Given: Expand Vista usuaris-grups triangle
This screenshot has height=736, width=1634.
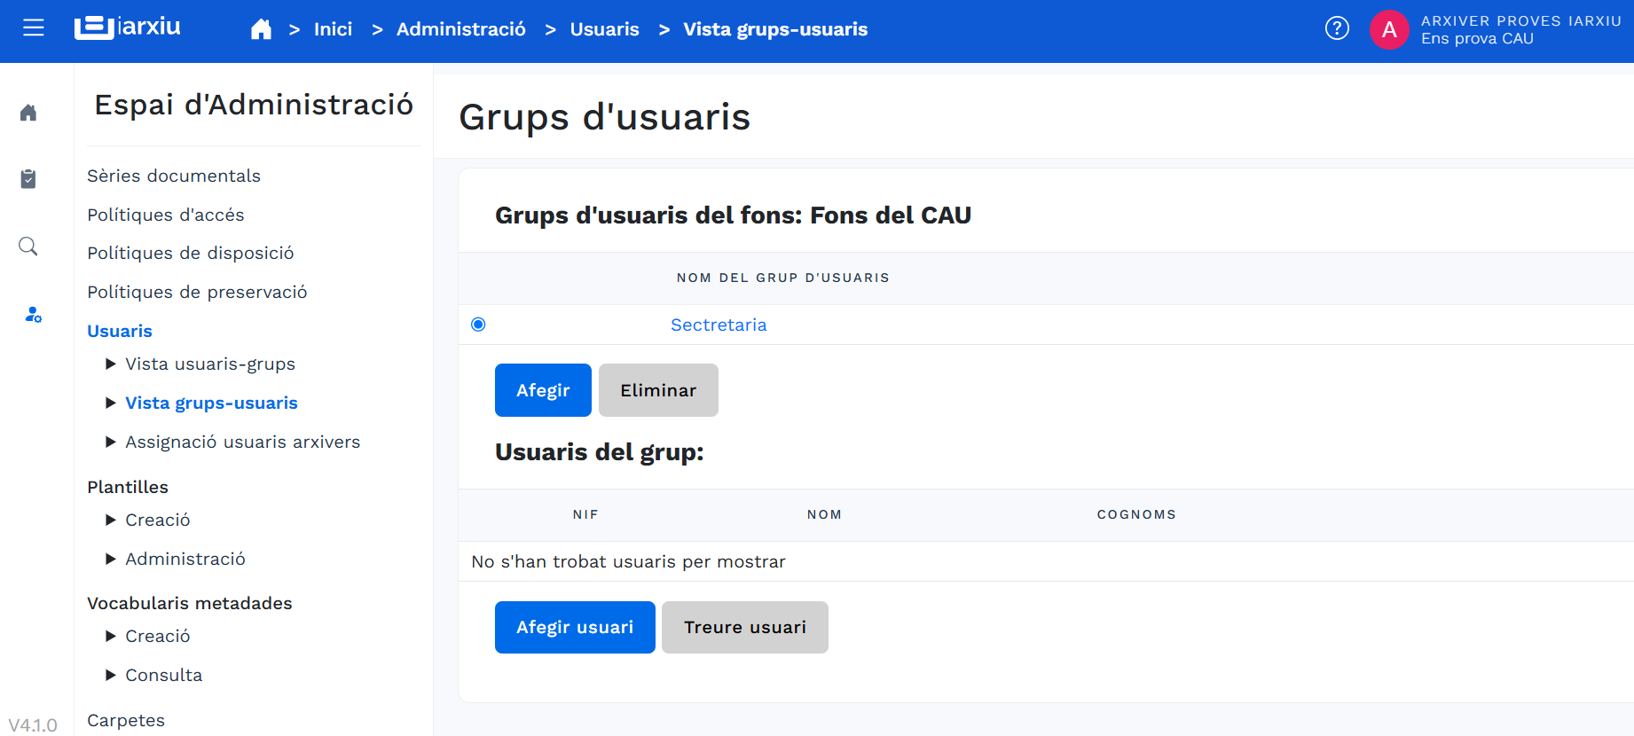Looking at the screenshot, I should pyautogui.click(x=111, y=364).
